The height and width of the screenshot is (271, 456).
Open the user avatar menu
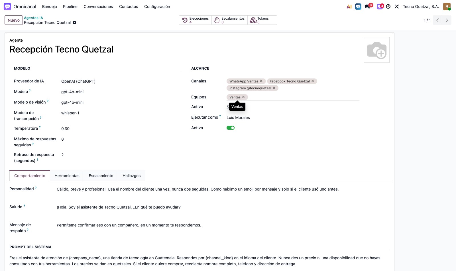coord(447,7)
